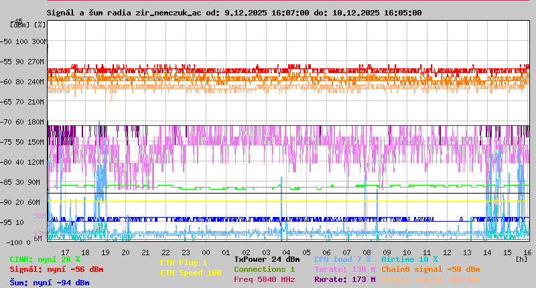Click the '-65' dBm axis value
Image resolution: width=536 pixels, height=288 pixels.
6,102
